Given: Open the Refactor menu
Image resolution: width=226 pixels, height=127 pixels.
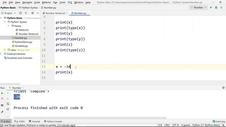Looking at the screenshot, I should 46,2.
